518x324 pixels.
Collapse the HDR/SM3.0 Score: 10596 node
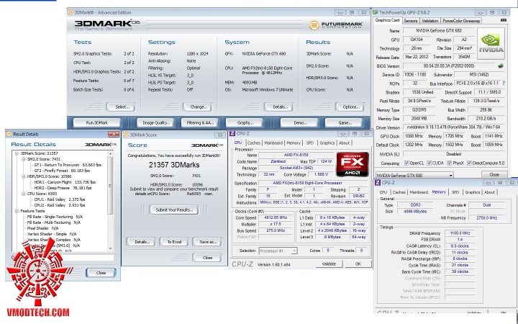coord(24,176)
